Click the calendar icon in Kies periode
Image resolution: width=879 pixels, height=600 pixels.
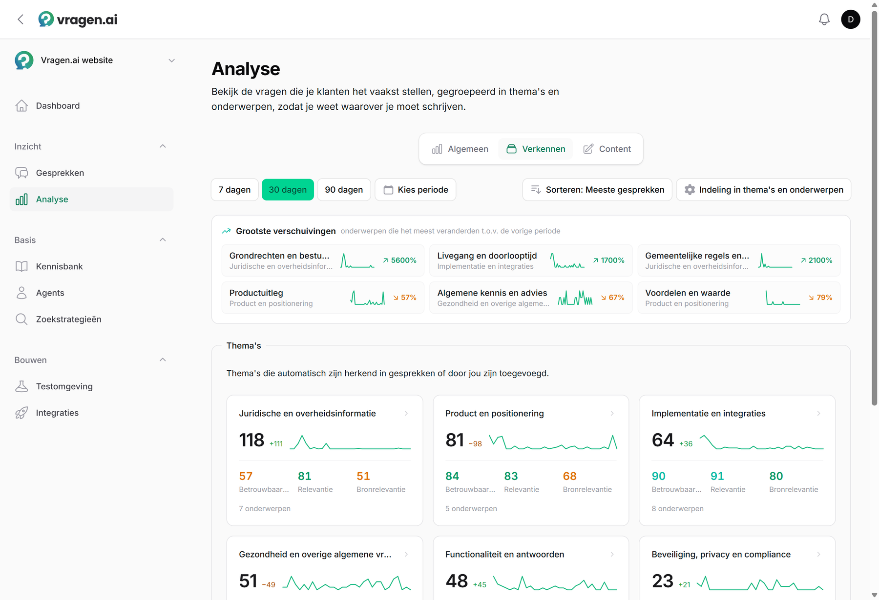(388, 190)
